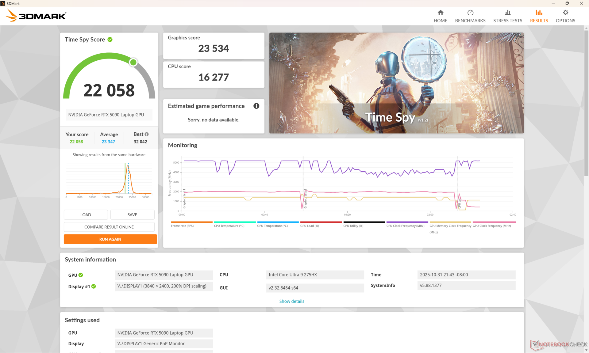
Task: Click Compare Result Online button
Action: 109,227
